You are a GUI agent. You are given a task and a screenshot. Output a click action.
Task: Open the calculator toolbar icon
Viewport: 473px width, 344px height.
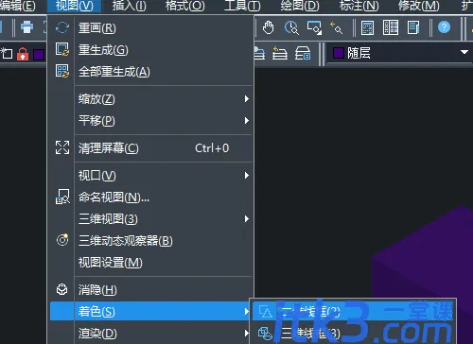click(367, 27)
